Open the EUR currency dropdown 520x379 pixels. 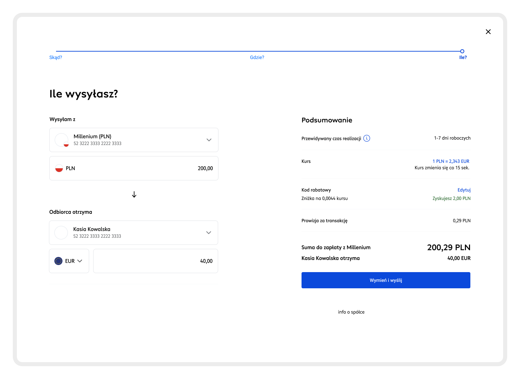[80, 261]
